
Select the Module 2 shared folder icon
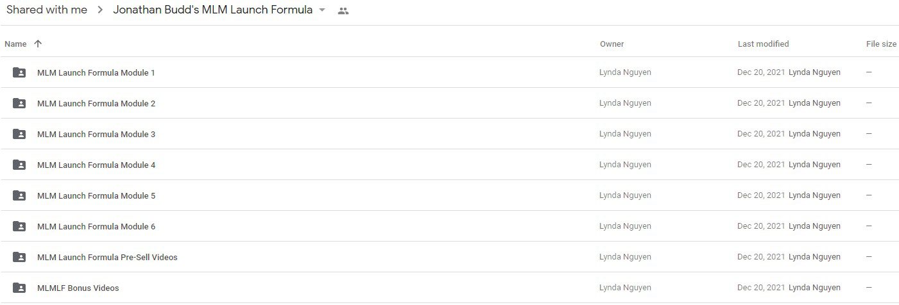point(19,103)
